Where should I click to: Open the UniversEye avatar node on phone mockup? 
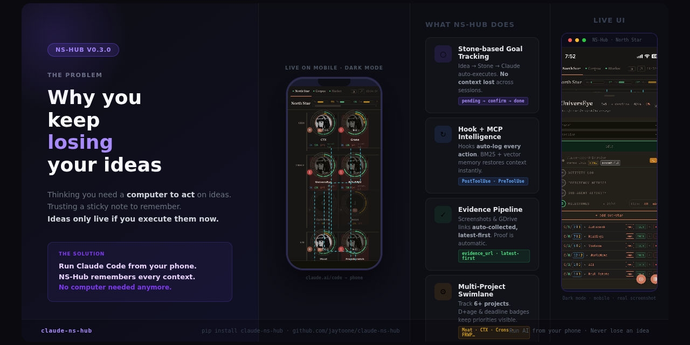[323, 165]
